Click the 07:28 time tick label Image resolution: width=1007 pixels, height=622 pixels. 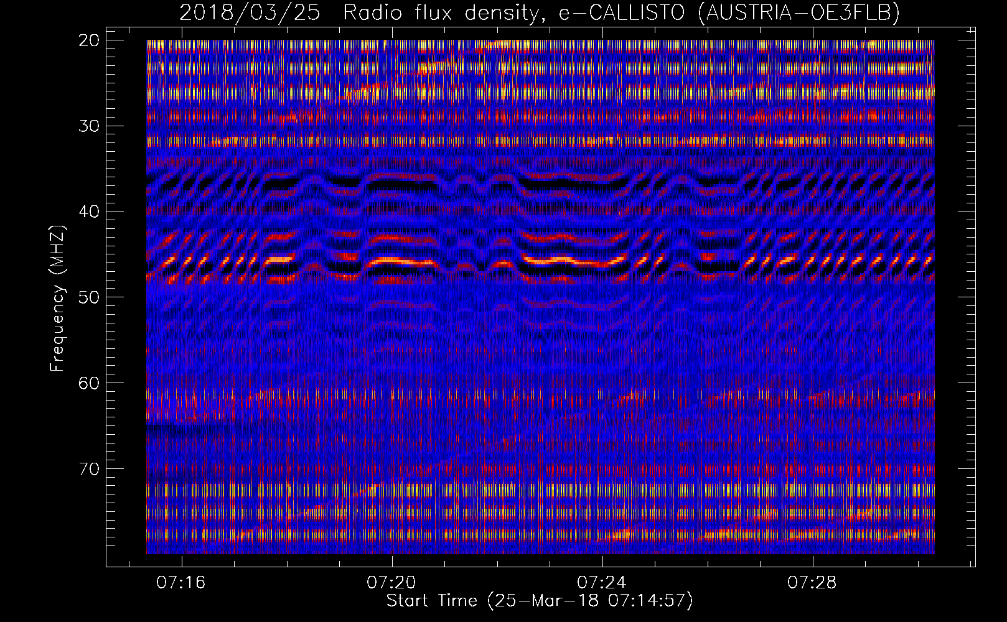point(812,583)
